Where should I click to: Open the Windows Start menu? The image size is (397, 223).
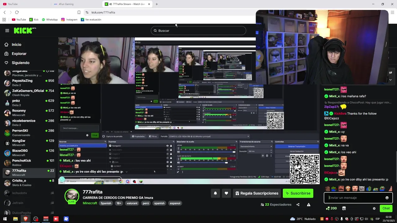click(5, 219)
